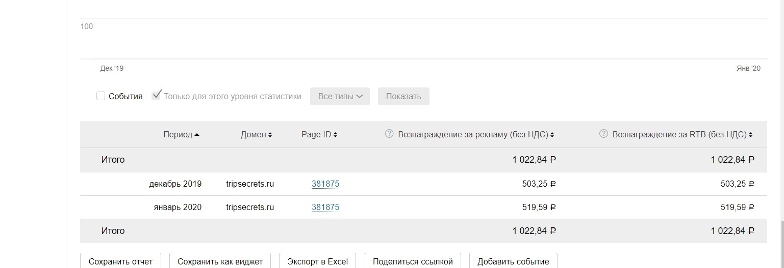This screenshot has height=268, width=784.
Task: Enable the События checkbox
Action: click(101, 96)
